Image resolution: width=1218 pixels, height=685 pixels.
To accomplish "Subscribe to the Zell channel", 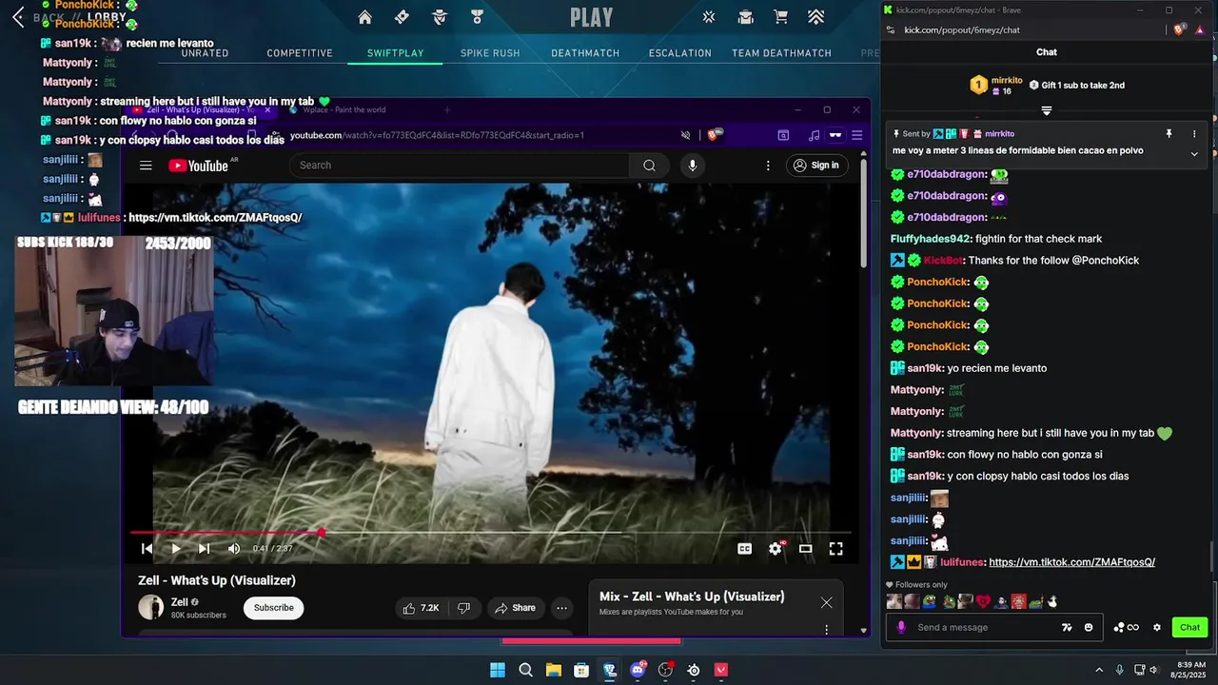I will (x=273, y=608).
